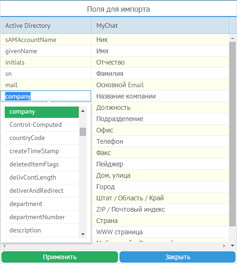Select the highlighted company option

click(42, 112)
